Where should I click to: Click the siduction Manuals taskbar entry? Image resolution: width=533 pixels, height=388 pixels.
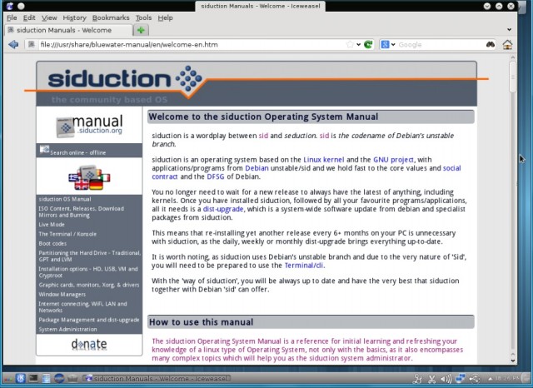(157, 378)
